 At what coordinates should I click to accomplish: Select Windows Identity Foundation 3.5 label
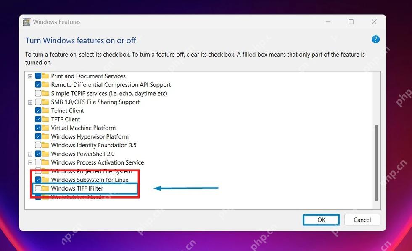click(x=94, y=145)
